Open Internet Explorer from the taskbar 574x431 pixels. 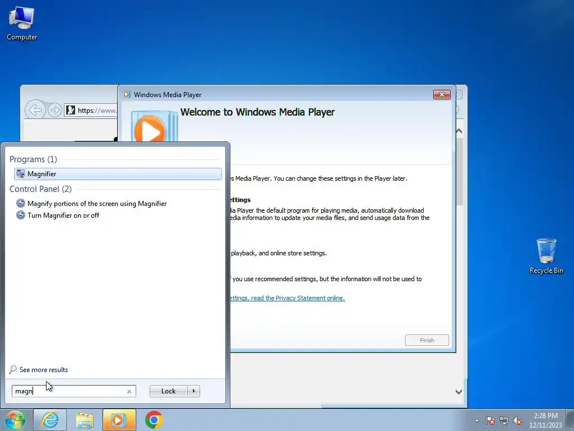tap(50, 420)
